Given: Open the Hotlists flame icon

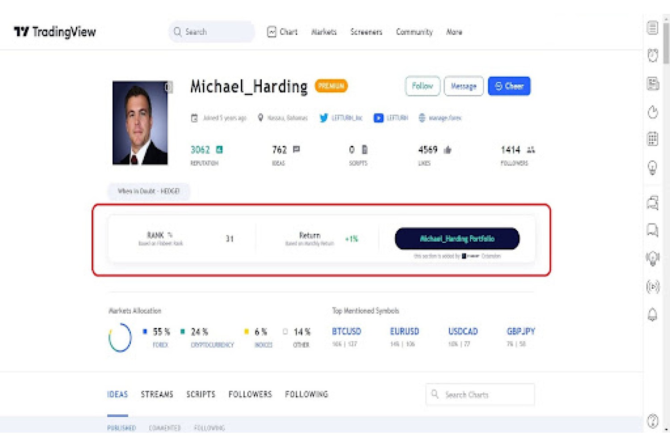Looking at the screenshot, I should coord(653,111).
